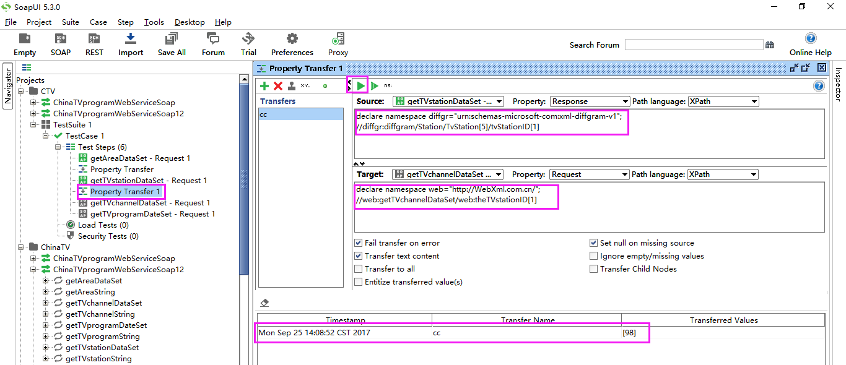Screen dimensions: 846x365
Task: Enable Ignore empty/missing values checkbox
Action: coord(594,256)
